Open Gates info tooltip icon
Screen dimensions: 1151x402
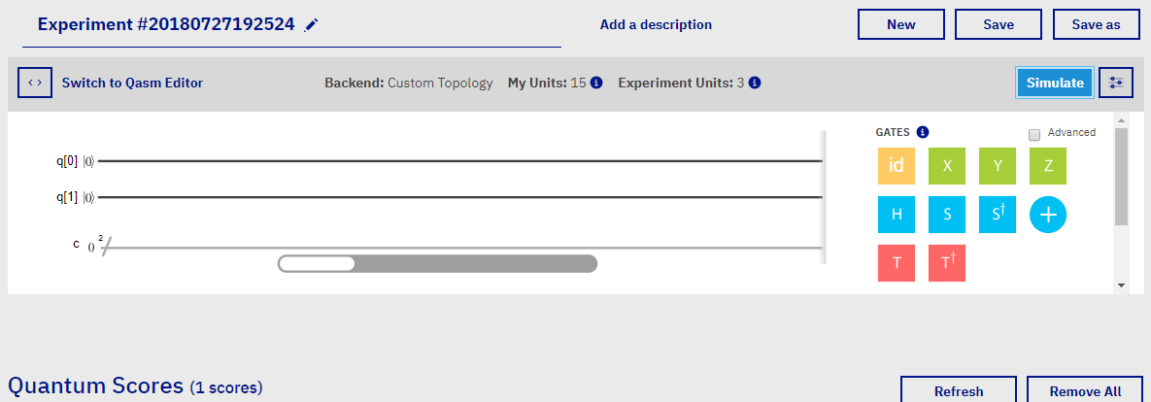click(x=923, y=132)
